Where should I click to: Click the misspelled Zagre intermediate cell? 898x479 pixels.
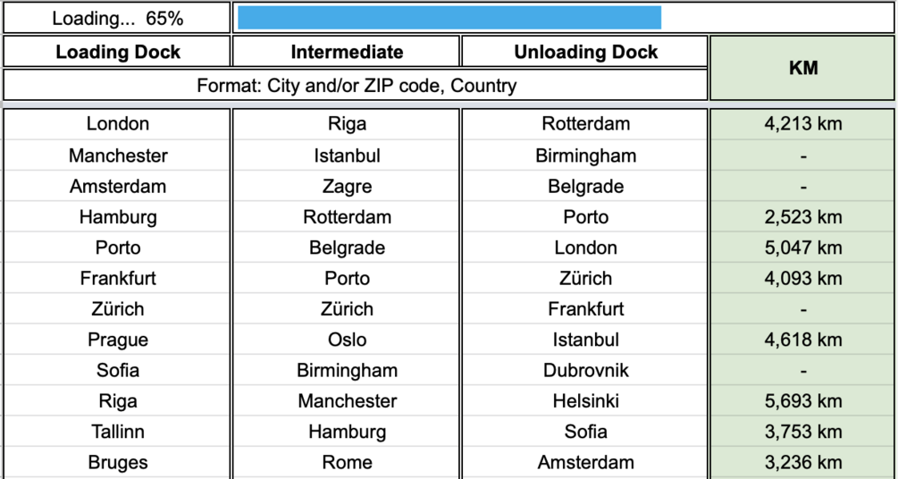click(x=347, y=186)
